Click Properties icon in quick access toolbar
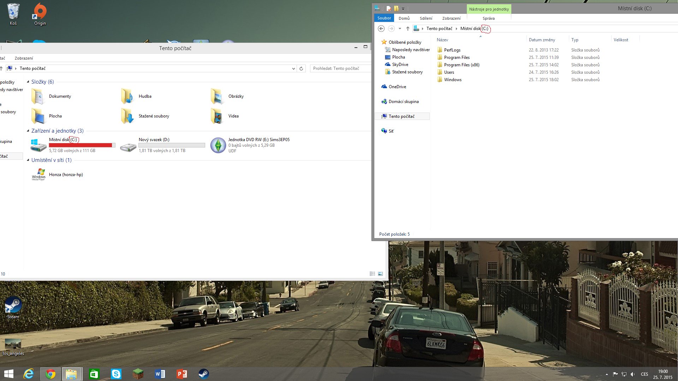The image size is (678, 381). click(x=388, y=8)
